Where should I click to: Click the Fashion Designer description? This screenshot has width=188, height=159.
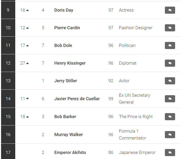(x=136, y=28)
